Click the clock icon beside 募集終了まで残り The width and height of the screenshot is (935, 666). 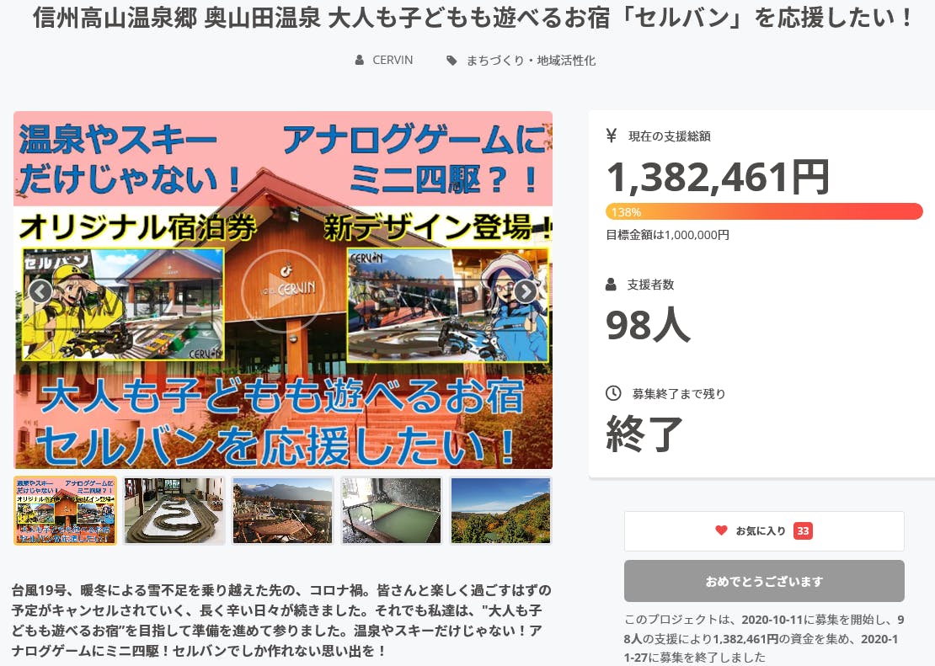pos(613,393)
